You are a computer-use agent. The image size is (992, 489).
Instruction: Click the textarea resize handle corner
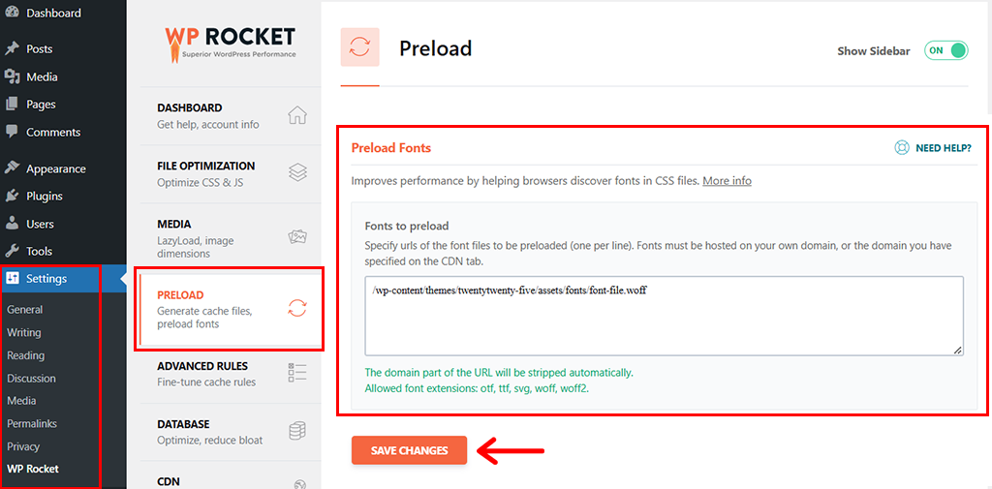[958, 350]
